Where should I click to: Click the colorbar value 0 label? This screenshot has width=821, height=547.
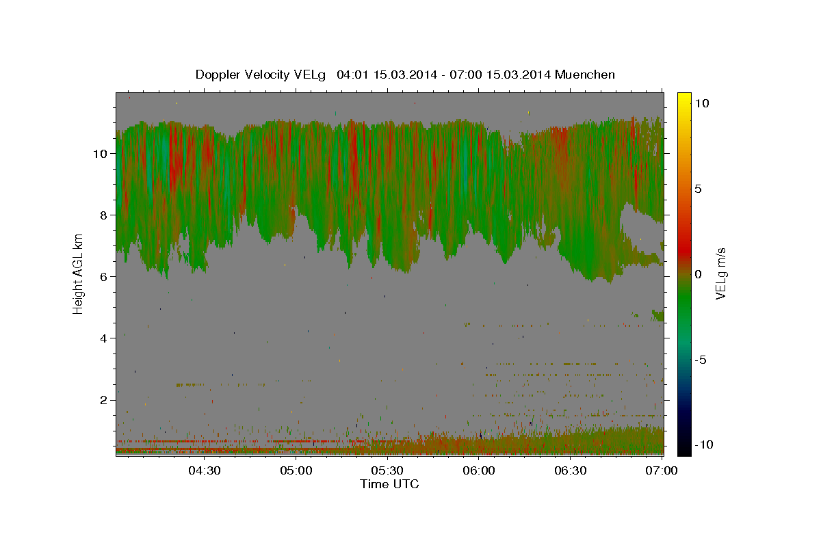(x=699, y=274)
